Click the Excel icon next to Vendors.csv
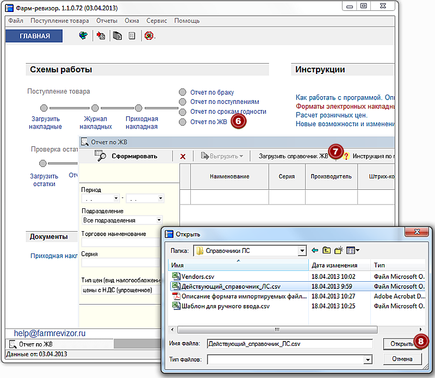 (176, 276)
